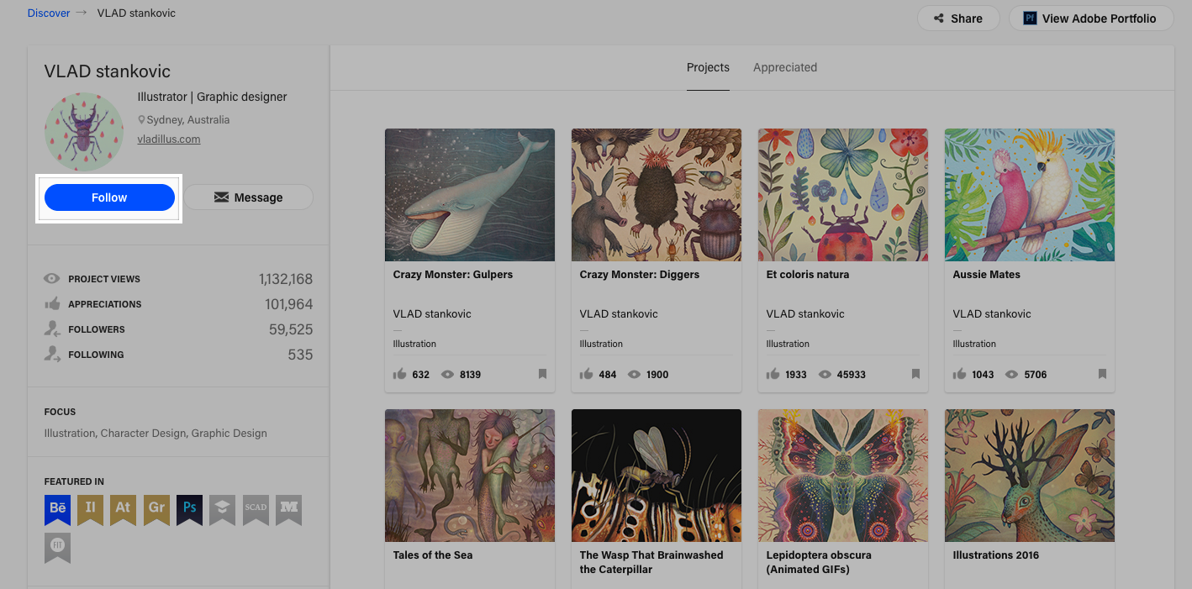The width and height of the screenshot is (1192, 589).
Task: Click VLAD stankovic author name under Aussie Mates
Action: tap(992, 314)
